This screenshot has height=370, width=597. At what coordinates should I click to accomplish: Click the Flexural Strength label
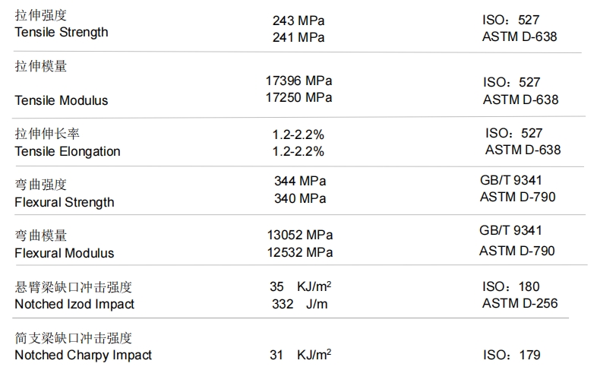[x=65, y=202]
